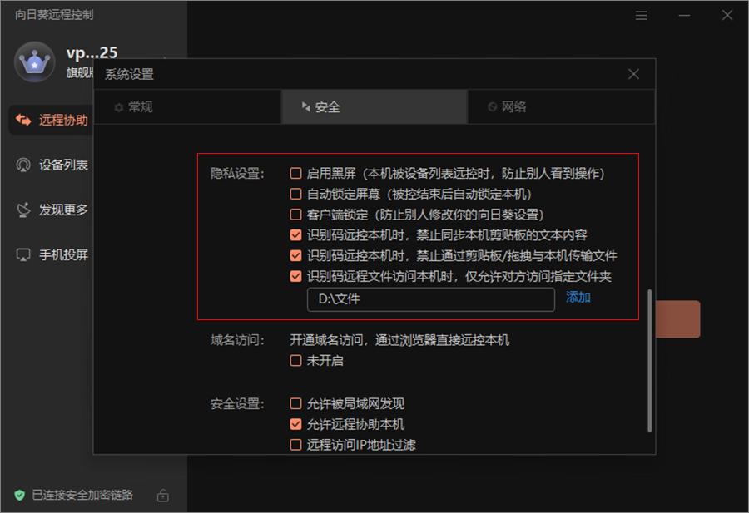Screen dimensions: 749x513
Task: Click the D:\文件 folder path field
Action: tap(430, 299)
